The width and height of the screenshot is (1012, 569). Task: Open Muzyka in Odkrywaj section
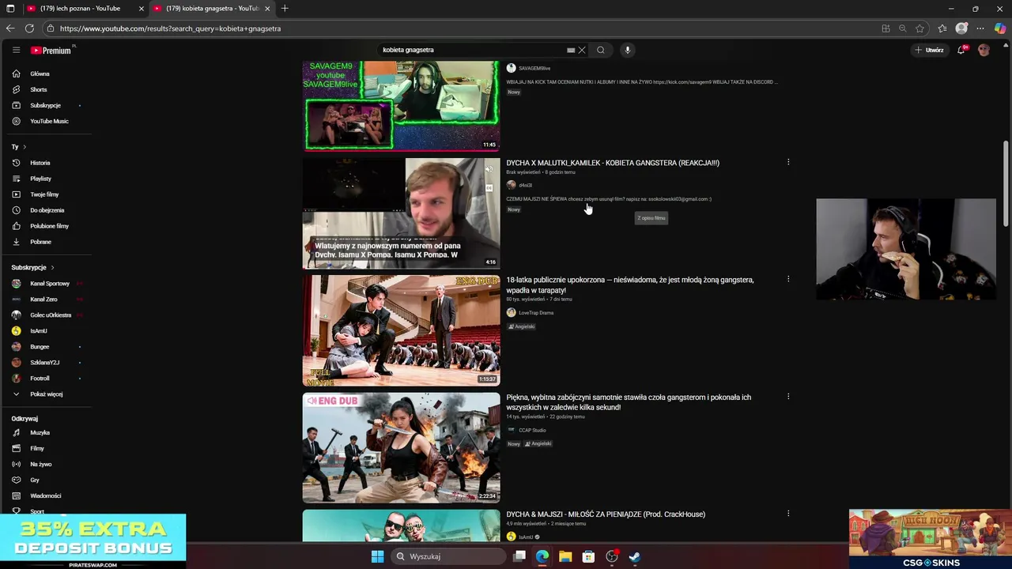pyautogui.click(x=40, y=432)
